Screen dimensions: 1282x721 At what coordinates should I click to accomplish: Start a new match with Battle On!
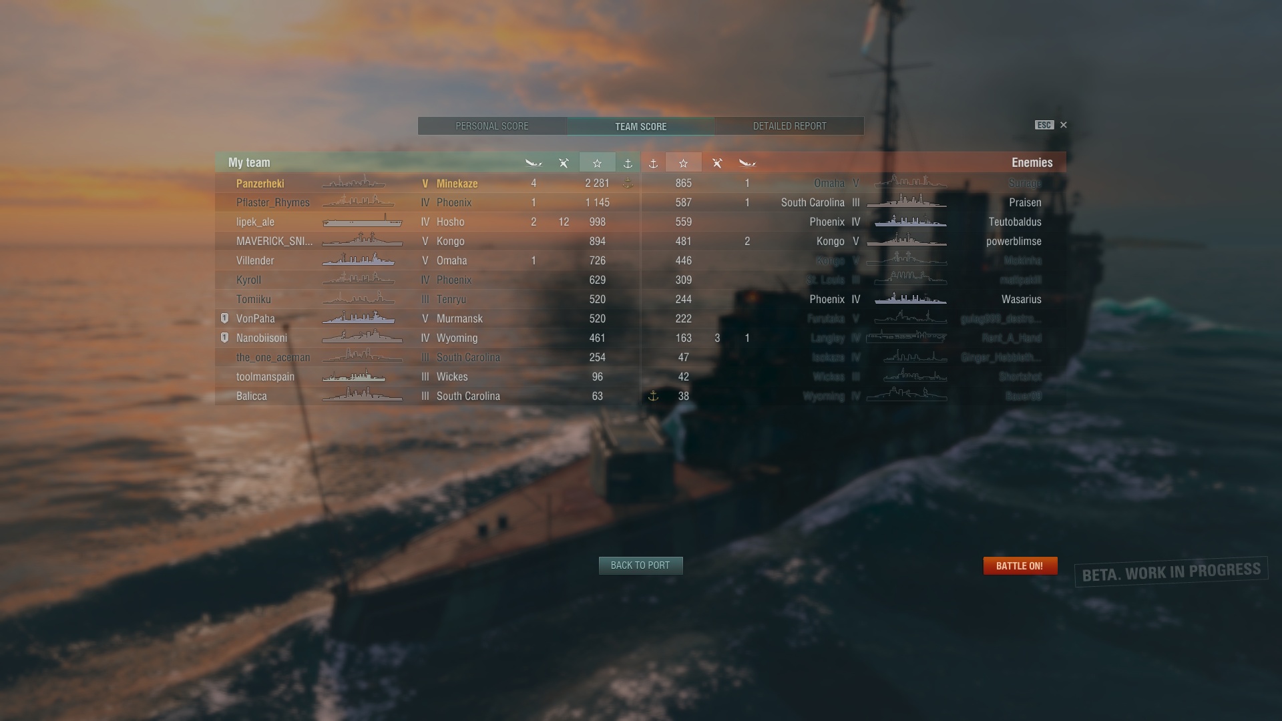click(x=1020, y=565)
